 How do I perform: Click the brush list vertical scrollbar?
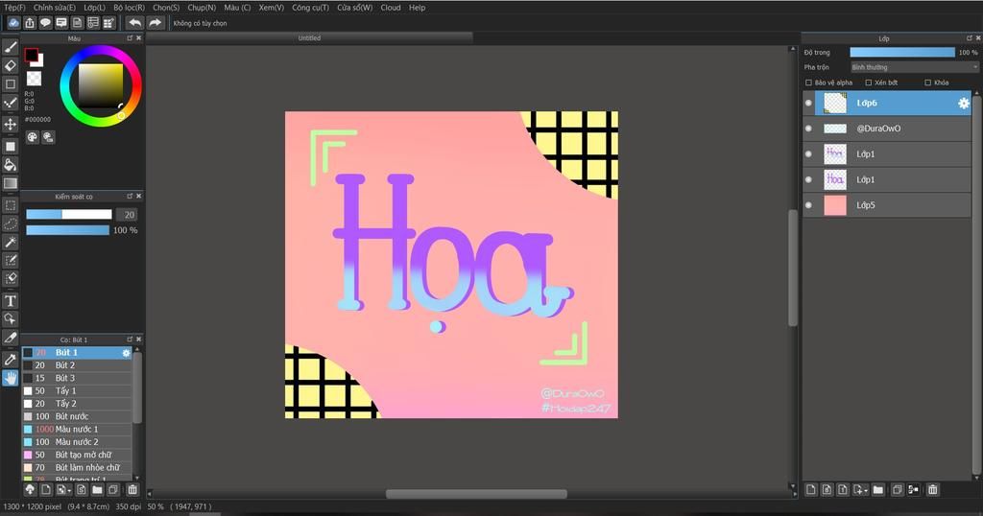pos(136,388)
